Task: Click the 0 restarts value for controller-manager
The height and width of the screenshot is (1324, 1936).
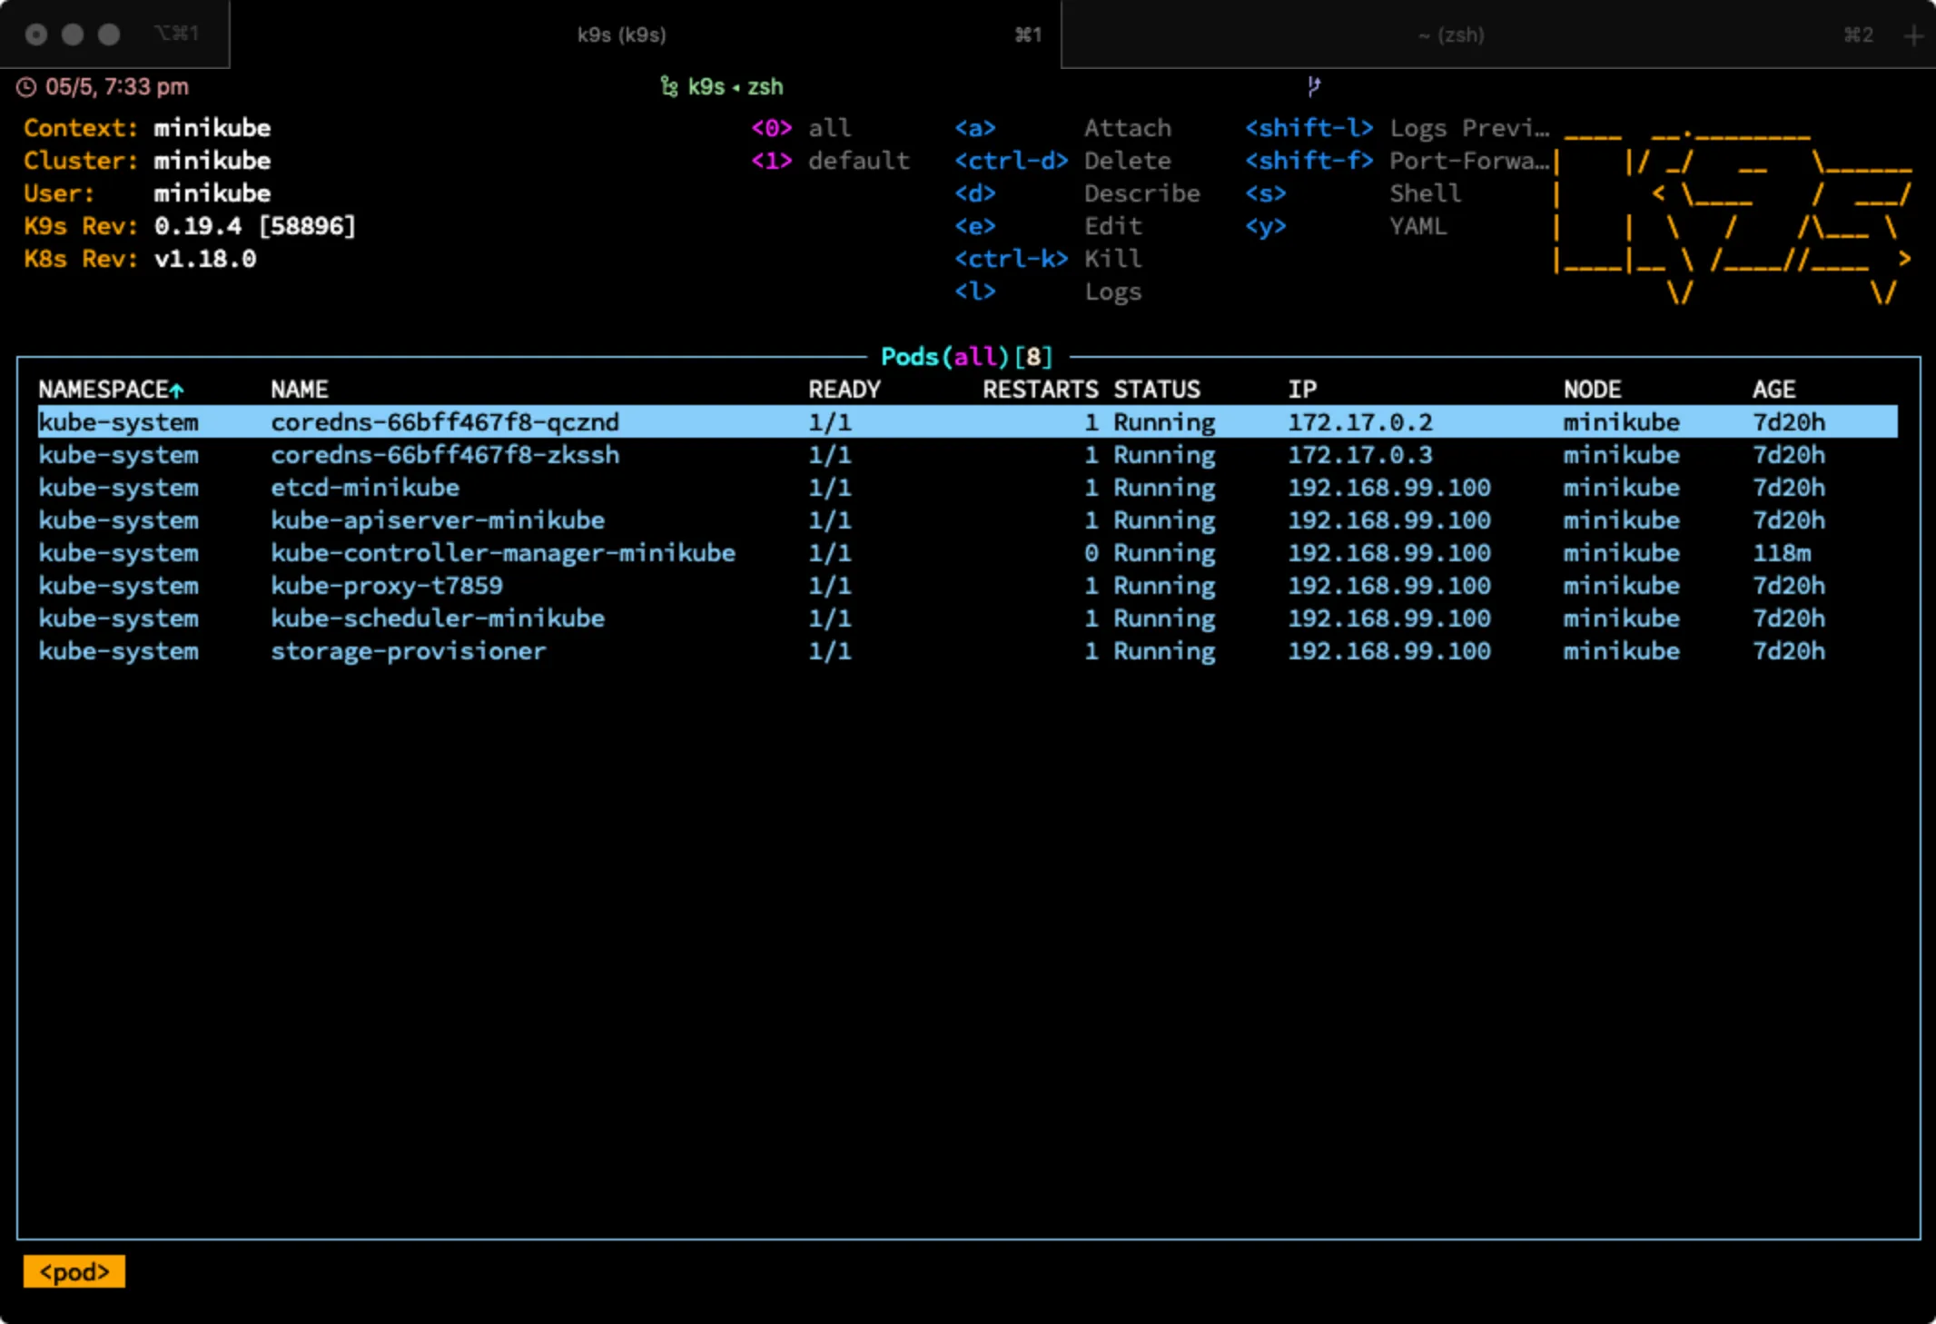Action: coord(1091,553)
